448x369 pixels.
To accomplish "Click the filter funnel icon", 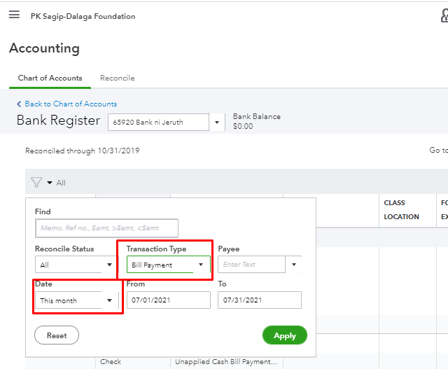I will click(36, 183).
